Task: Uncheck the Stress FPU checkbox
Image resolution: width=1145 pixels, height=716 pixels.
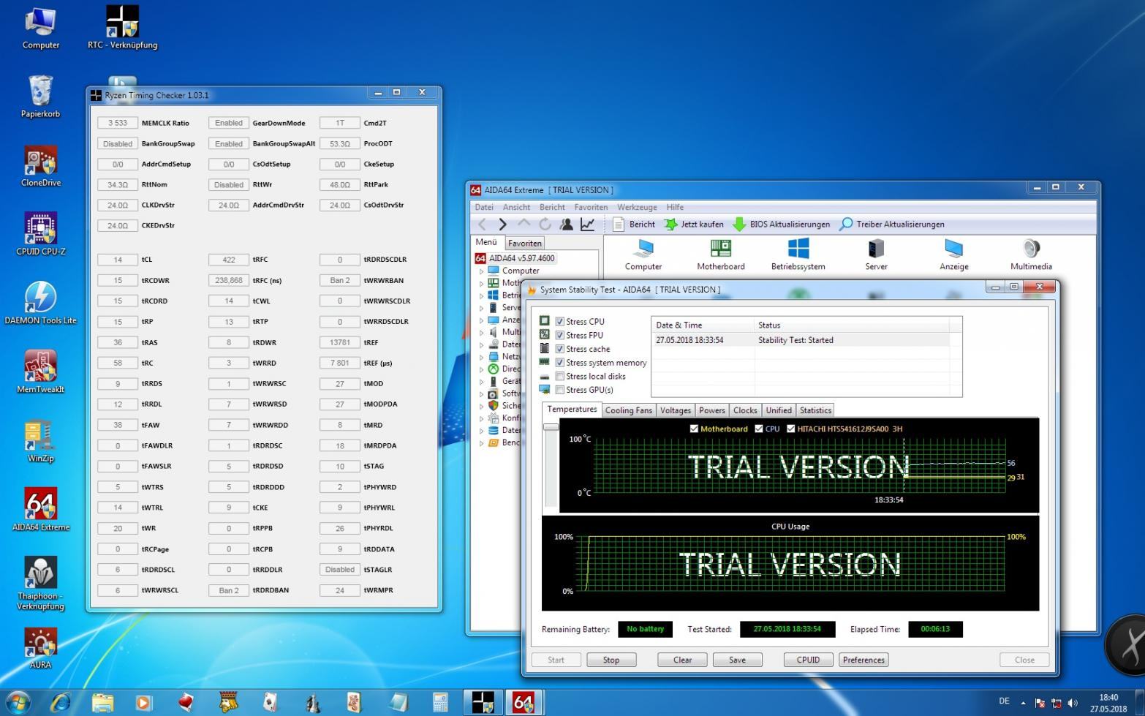Action: [560, 335]
